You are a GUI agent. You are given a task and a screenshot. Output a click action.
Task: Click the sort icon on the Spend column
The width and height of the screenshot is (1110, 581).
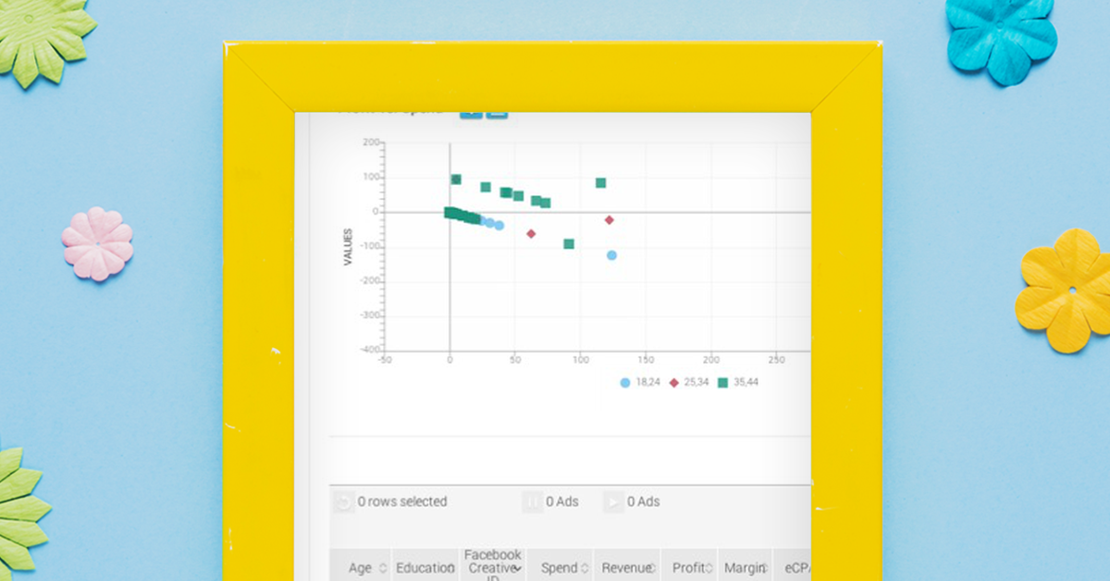click(x=583, y=567)
